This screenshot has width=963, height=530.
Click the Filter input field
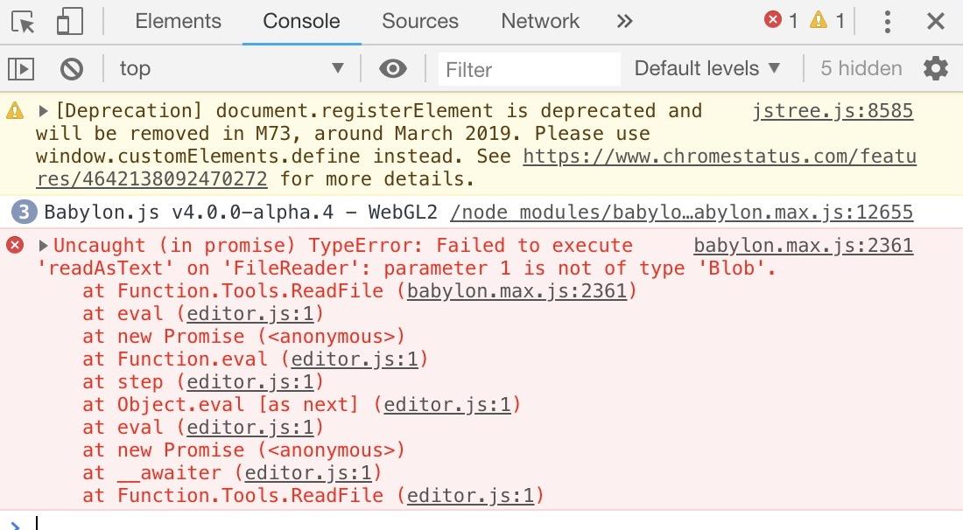pyautogui.click(x=530, y=69)
